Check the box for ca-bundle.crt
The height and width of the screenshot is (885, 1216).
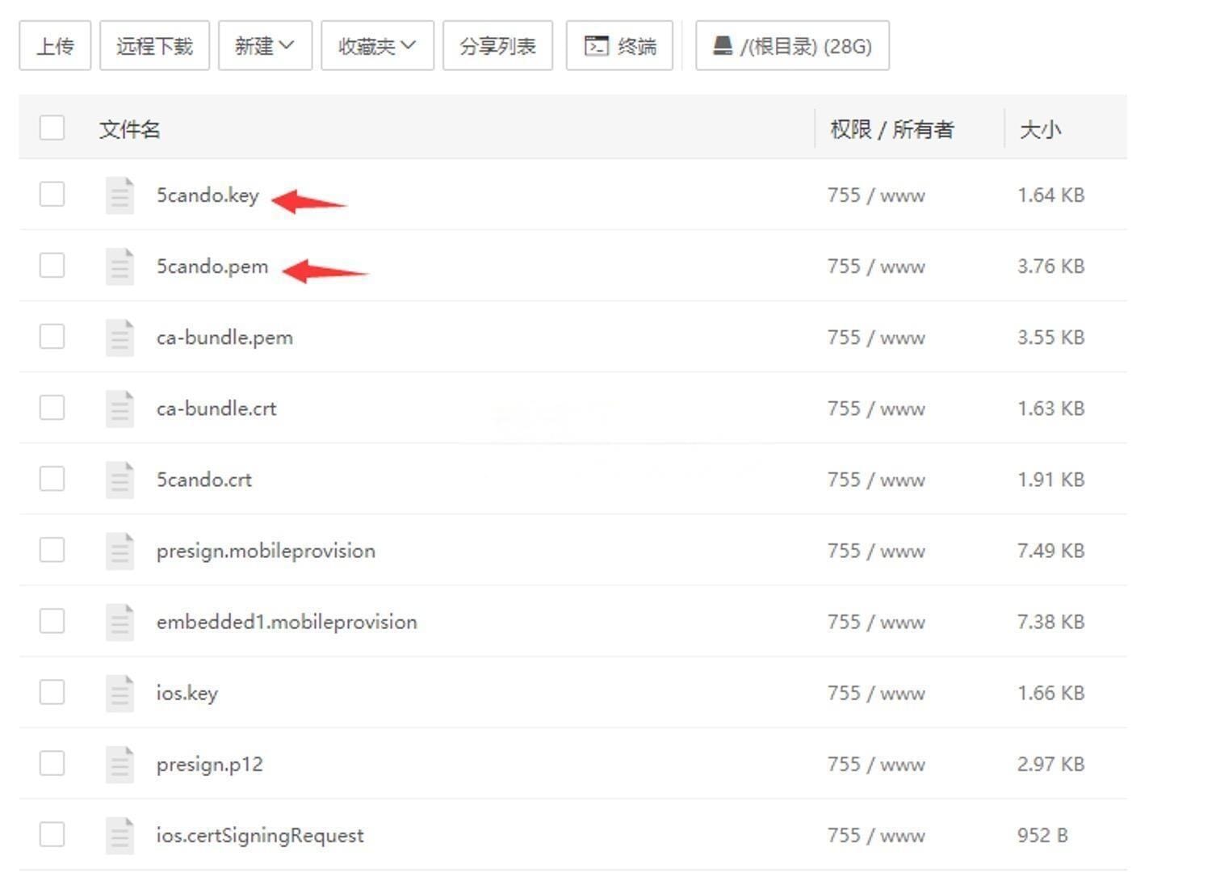coord(52,407)
